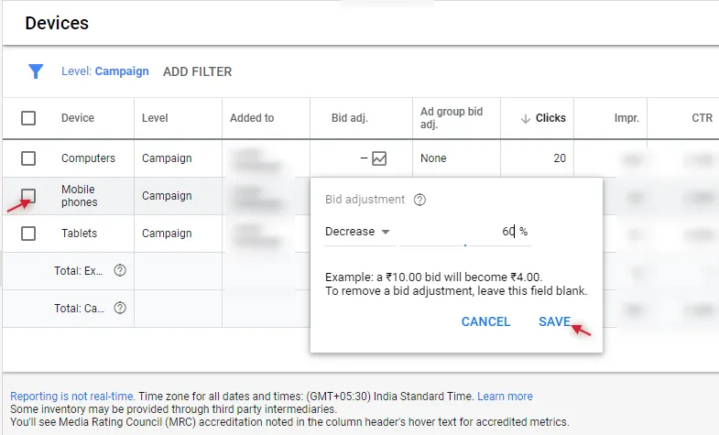Cancel the bid adjustment dialog
Image resolution: width=719 pixels, height=435 pixels.
click(485, 321)
